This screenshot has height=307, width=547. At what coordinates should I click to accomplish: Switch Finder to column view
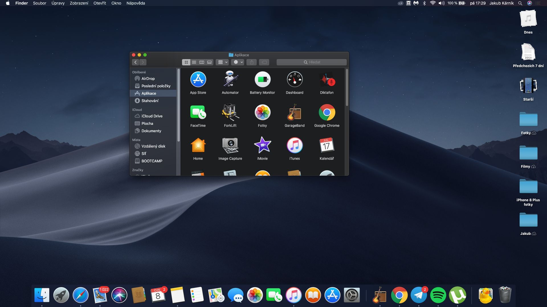(202, 62)
